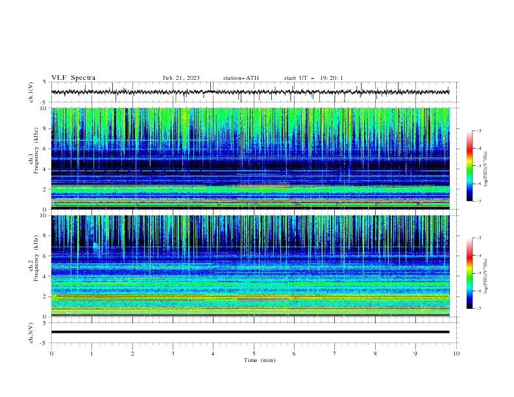Click the "5" volt tick on ch.3(V) axis

(45, 322)
